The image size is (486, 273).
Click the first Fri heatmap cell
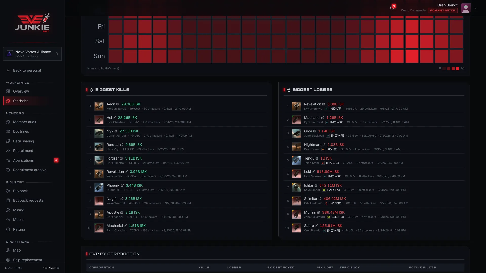(x=115, y=27)
